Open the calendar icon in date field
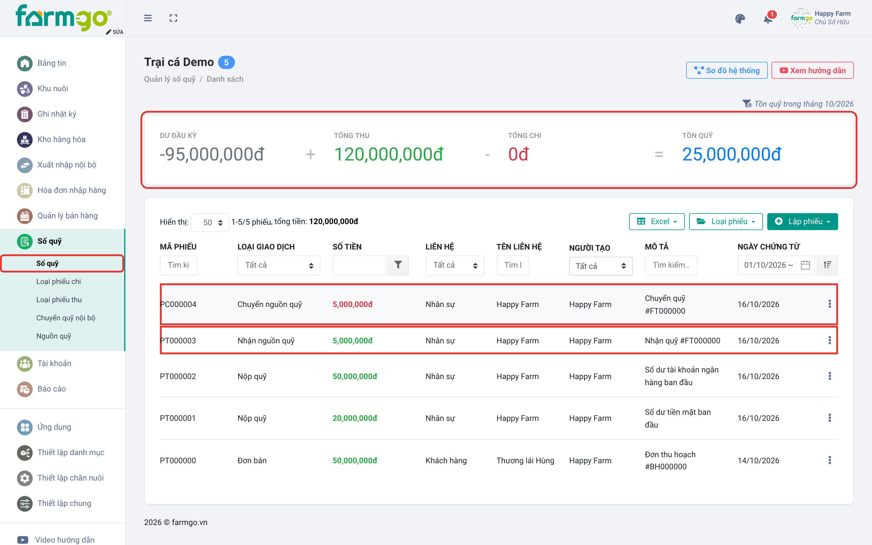This screenshot has height=545, width=872. click(x=805, y=265)
